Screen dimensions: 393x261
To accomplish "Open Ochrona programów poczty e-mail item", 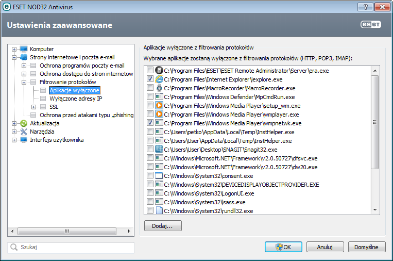I will tap(82, 66).
